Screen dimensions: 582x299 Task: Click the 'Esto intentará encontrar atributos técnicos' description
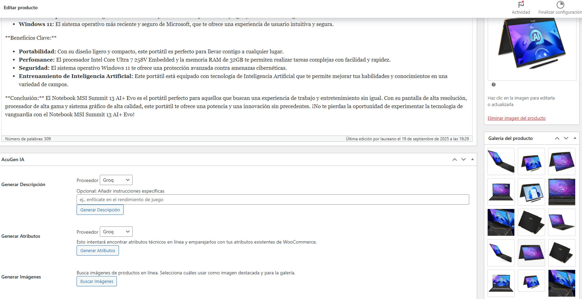coord(197,242)
